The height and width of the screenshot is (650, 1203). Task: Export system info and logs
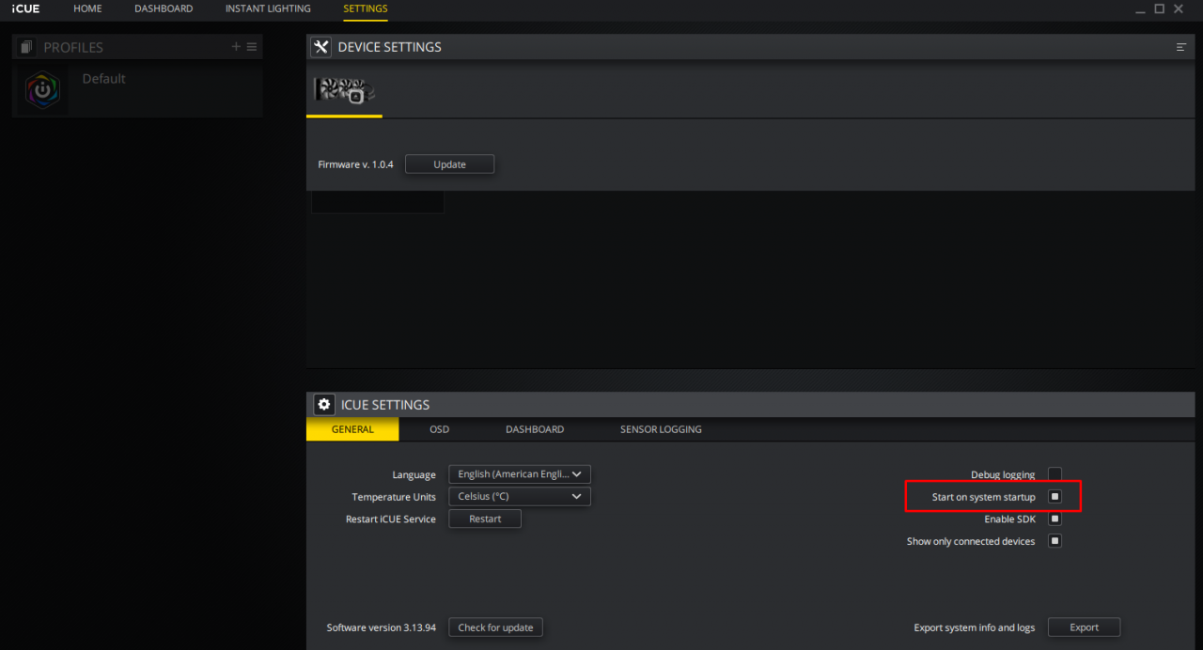pyautogui.click(x=1084, y=627)
